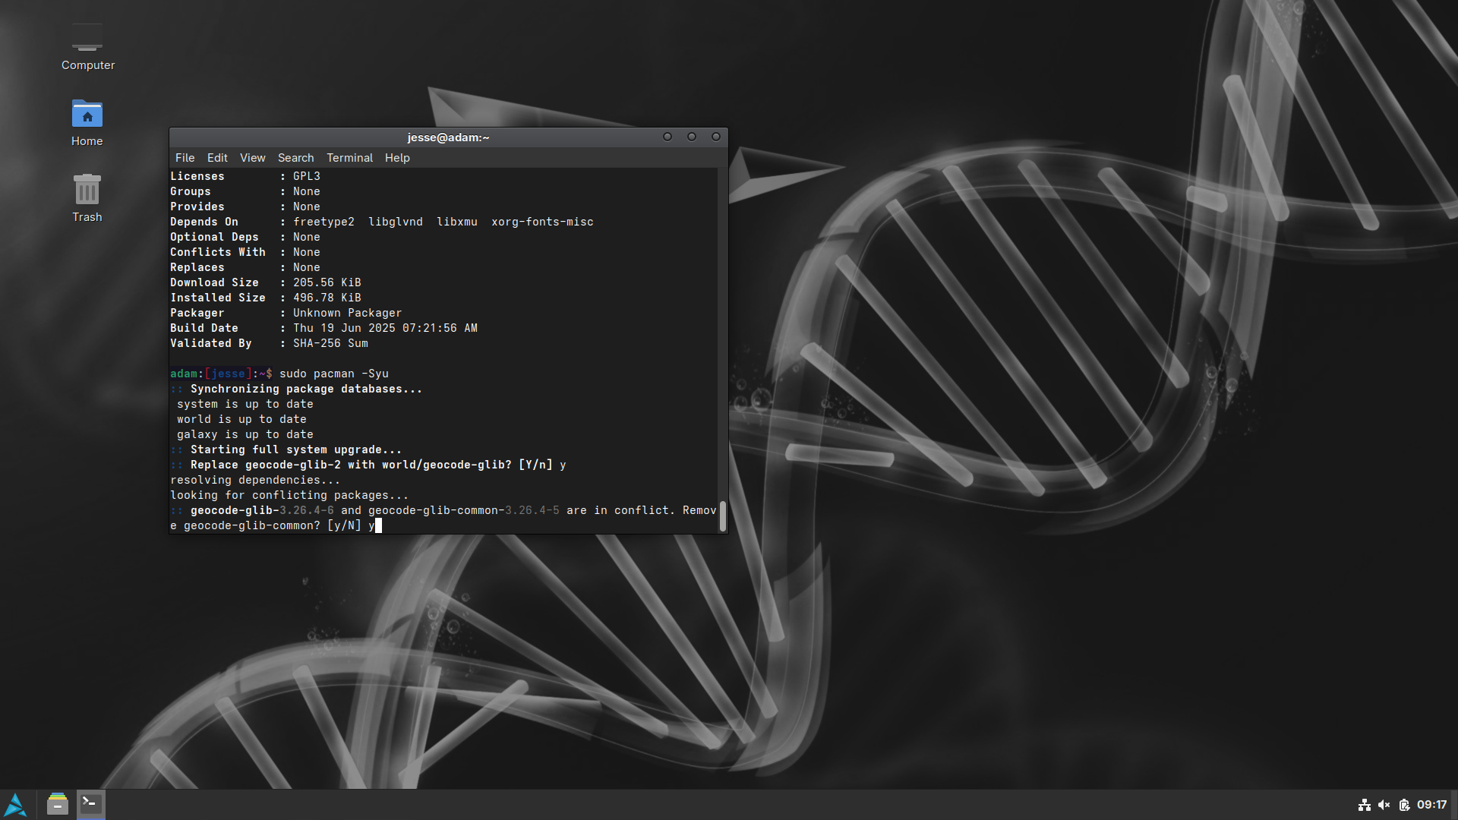The image size is (1458, 820).
Task: Click 'freetype2' dependency text
Action: [x=323, y=222]
